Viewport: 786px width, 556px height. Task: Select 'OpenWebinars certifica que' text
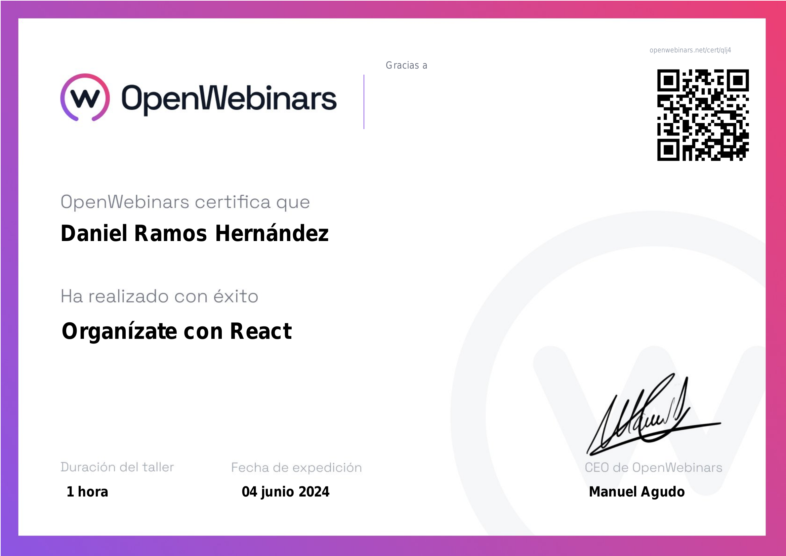pos(185,202)
